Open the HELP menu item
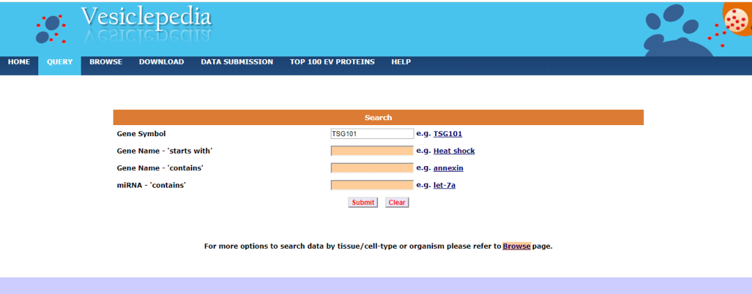Viewport: 752px width, 294px height. (401, 63)
